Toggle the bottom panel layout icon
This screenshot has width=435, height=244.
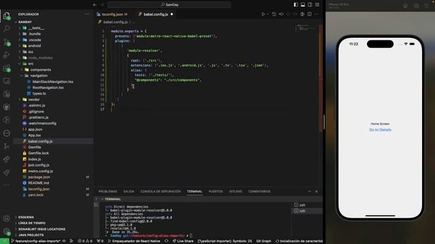coord(303,5)
